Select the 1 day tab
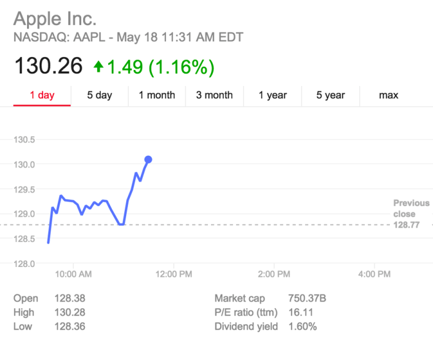Viewport: 433px width, 351px height. point(42,95)
